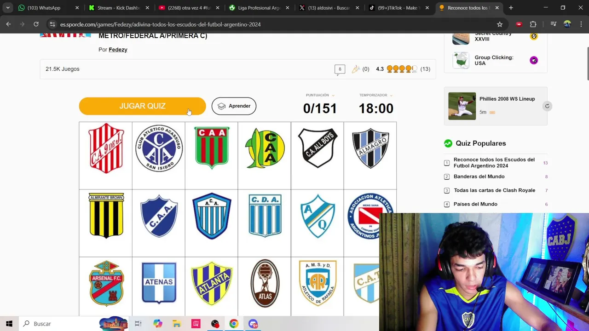Click the C.A. All Boys crest
This screenshot has width=589, height=331.
click(x=318, y=148)
